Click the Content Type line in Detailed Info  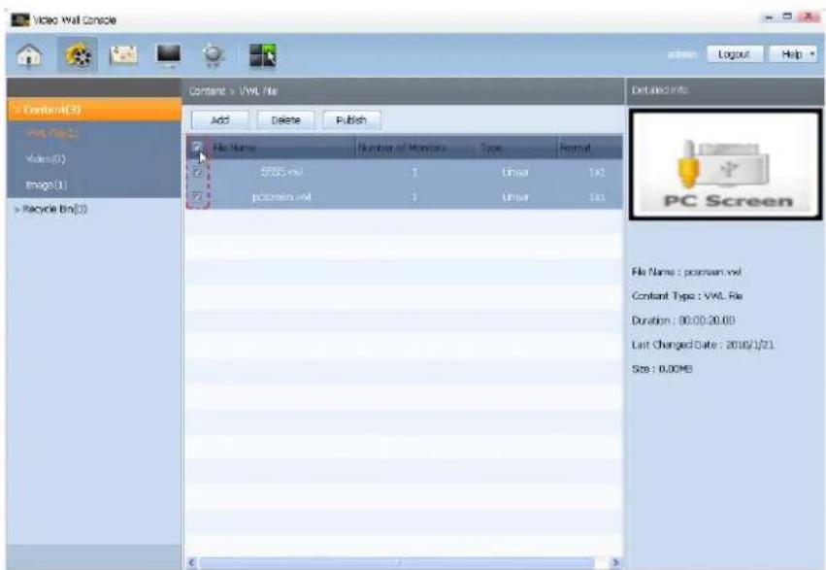point(687,296)
